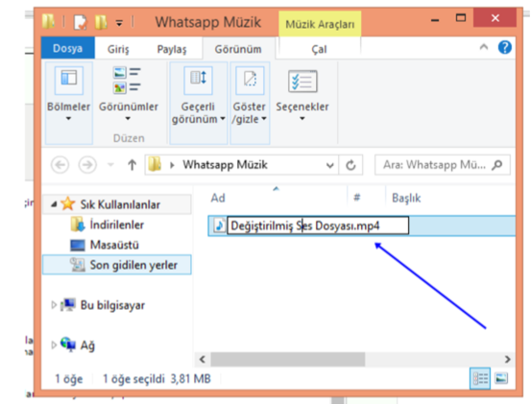Switch to the Paylaş ribbon tab

tap(171, 49)
